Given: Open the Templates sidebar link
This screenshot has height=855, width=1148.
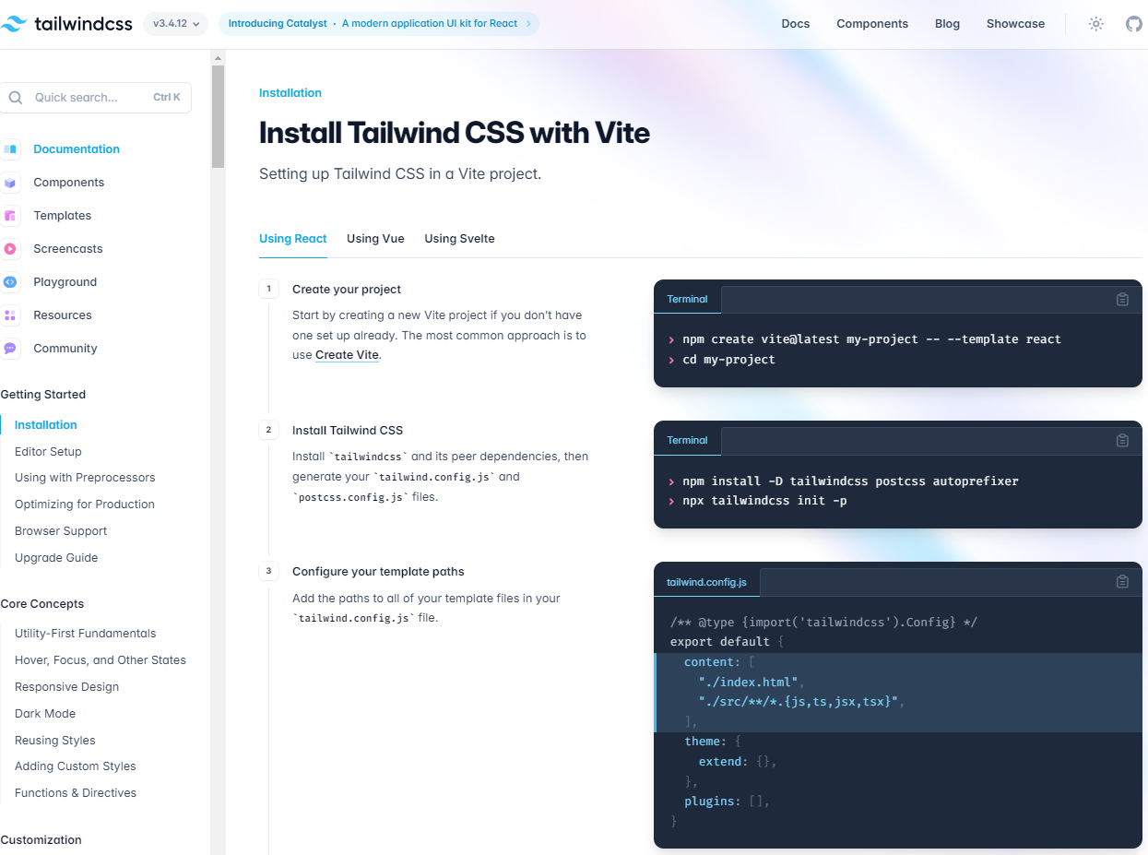Looking at the screenshot, I should click(62, 216).
